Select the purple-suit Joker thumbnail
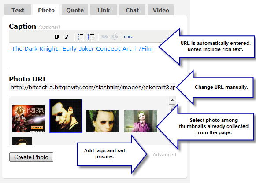The height and width of the screenshot is (190, 256). point(141,121)
